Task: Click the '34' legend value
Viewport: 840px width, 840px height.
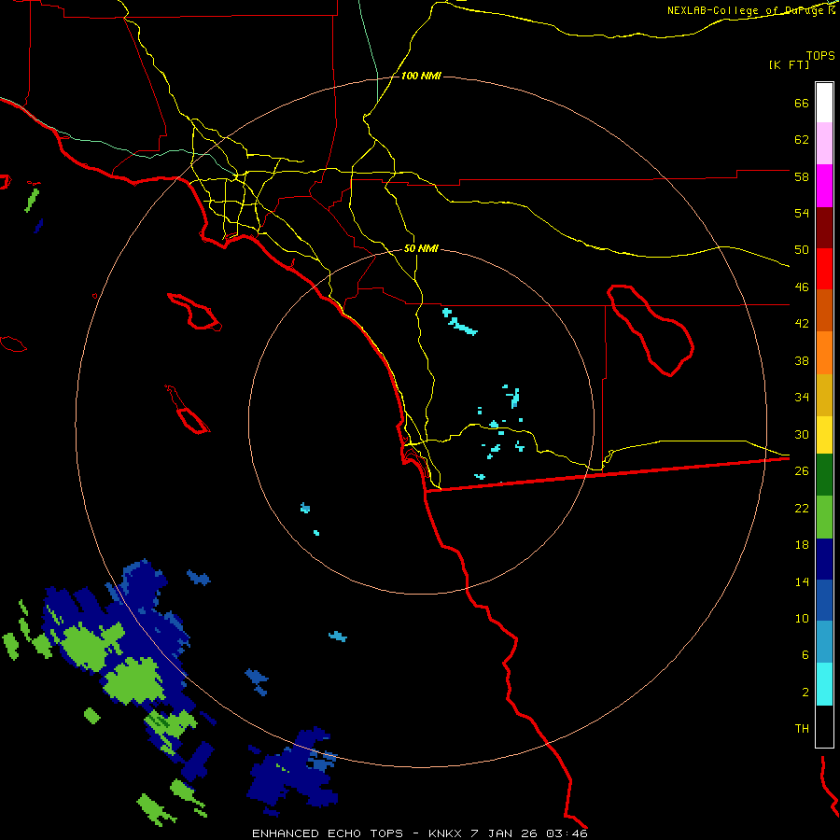Action: tap(802, 398)
